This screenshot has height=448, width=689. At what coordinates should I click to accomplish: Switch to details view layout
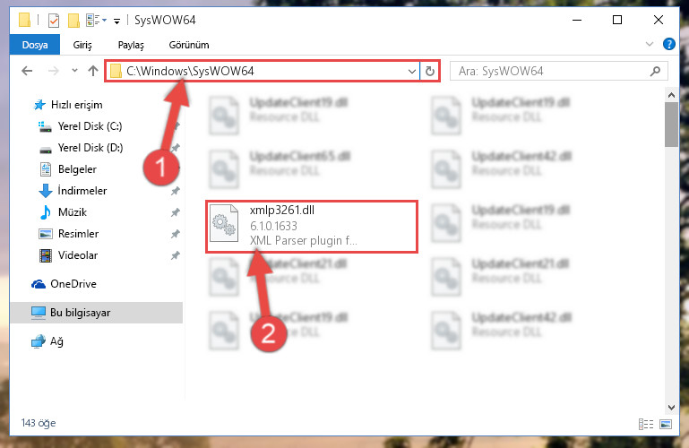point(645,424)
